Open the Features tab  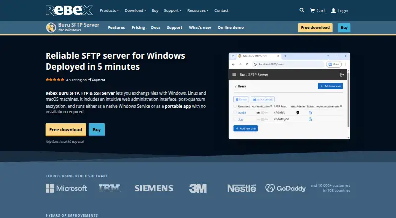point(116,27)
